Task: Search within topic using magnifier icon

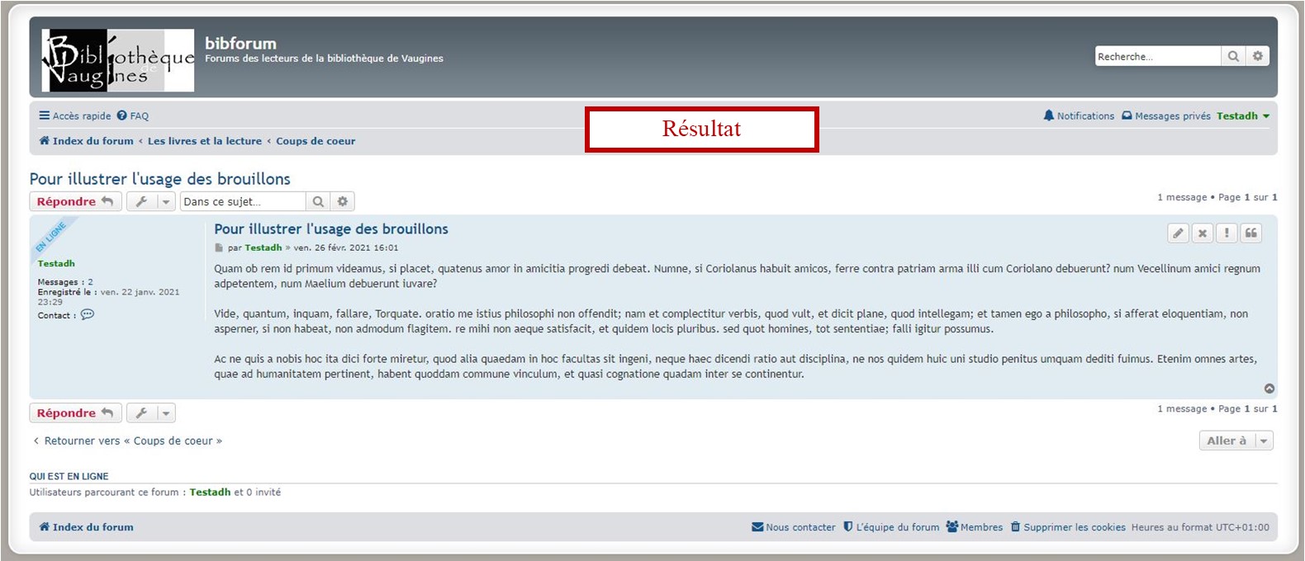Action: pos(318,201)
